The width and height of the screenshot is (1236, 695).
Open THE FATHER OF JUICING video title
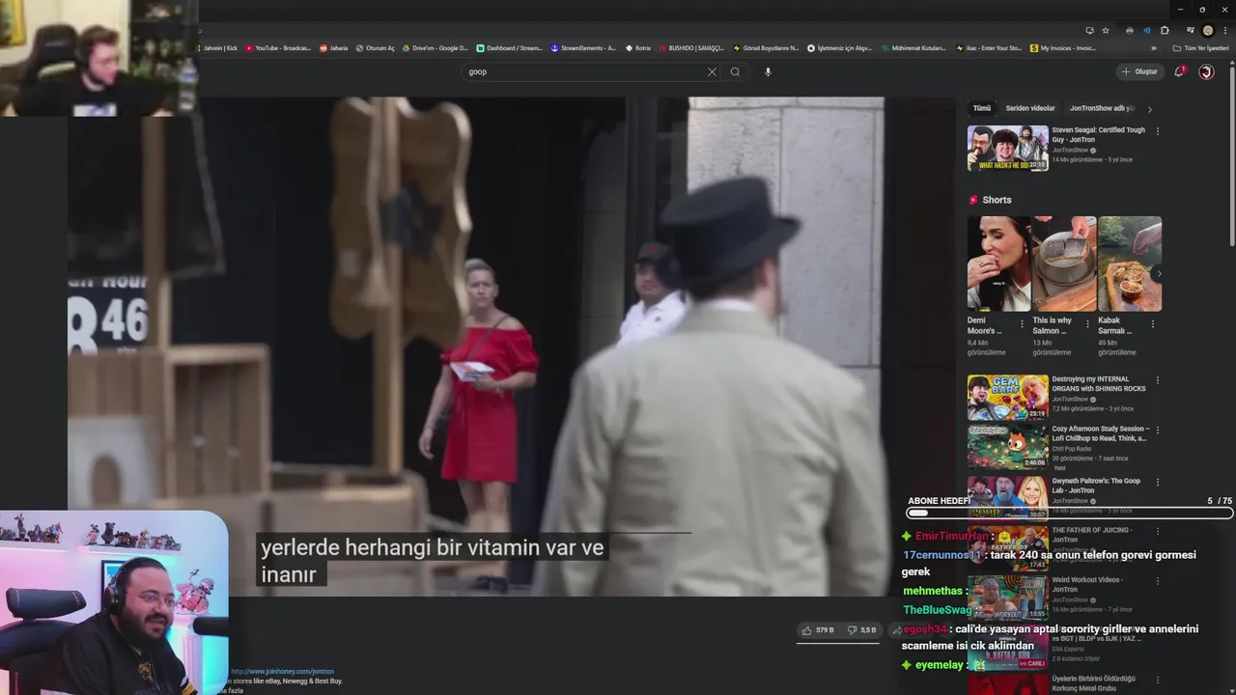pos(1091,534)
